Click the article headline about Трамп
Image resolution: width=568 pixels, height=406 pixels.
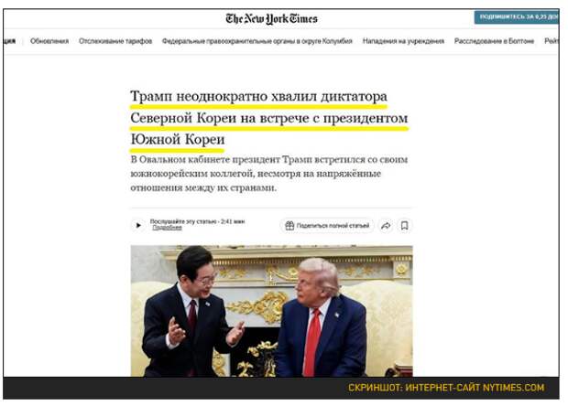point(269,118)
